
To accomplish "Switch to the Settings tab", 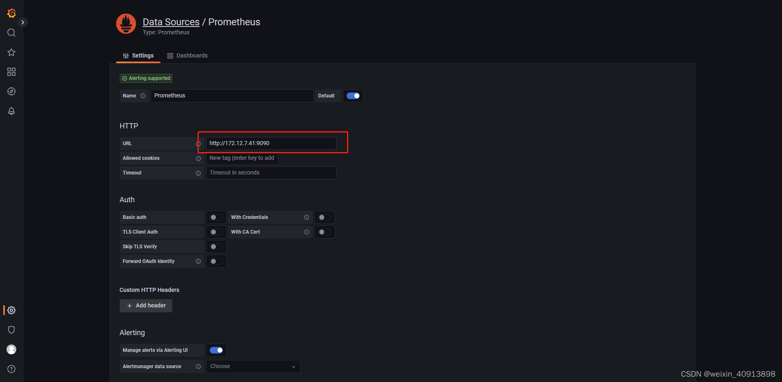I will click(x=138, y=55).
